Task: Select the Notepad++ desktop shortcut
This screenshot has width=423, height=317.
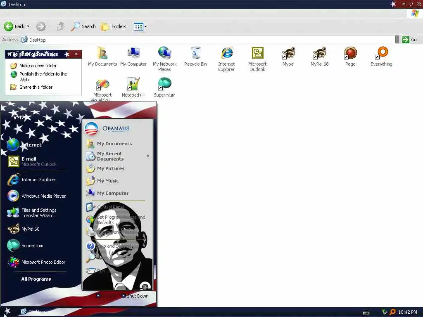Action: pos(133,88)
